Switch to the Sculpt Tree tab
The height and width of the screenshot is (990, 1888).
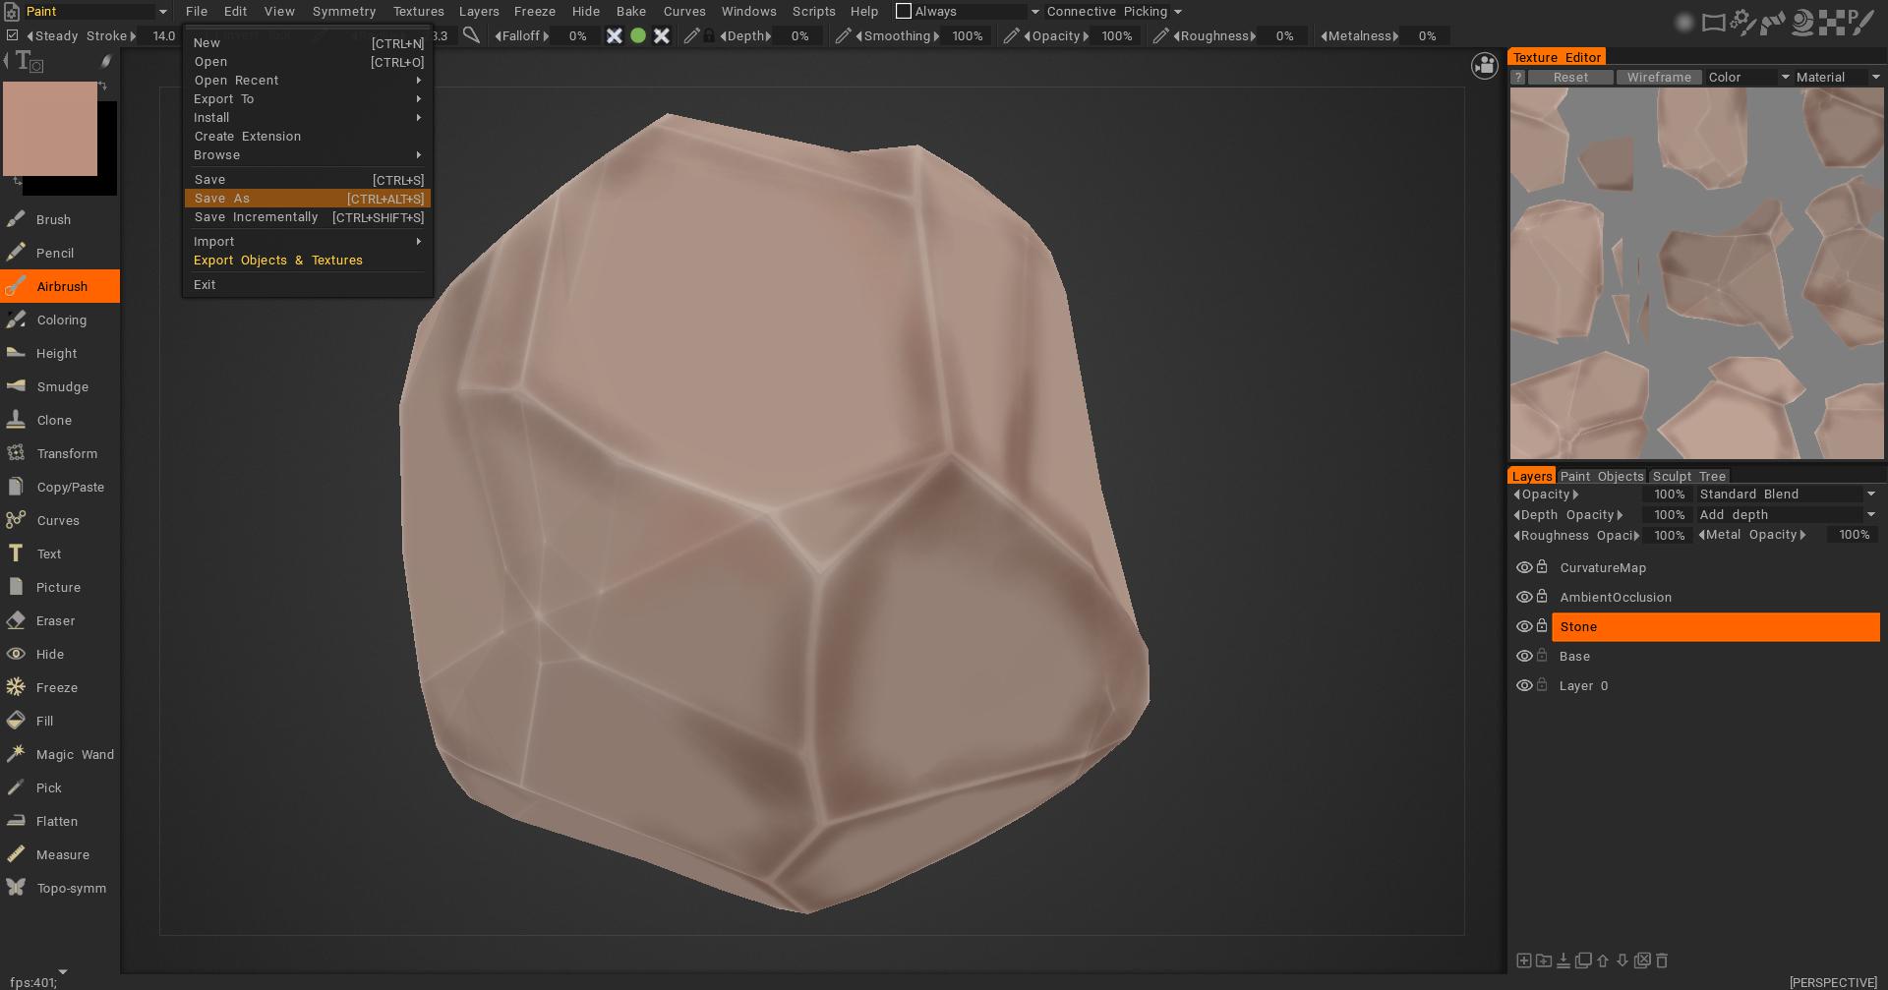click(x=1688, y=476)
